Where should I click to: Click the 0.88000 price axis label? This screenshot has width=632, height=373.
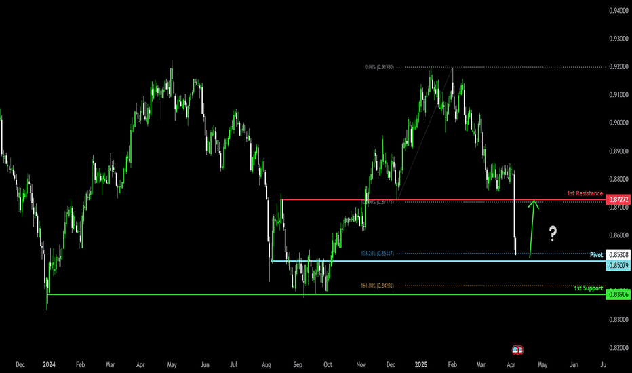tap(618, 179)
